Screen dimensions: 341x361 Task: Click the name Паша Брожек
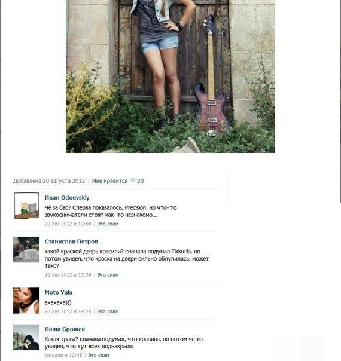pos(65,329)
